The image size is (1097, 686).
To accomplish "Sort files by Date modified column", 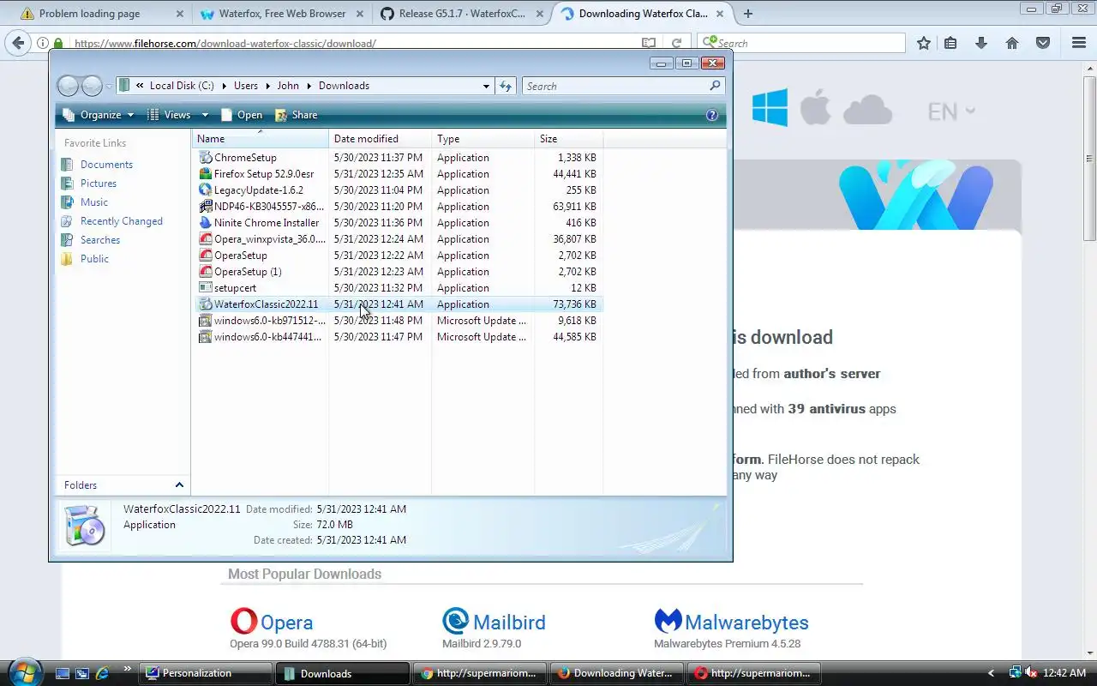I will coord(380,139).
